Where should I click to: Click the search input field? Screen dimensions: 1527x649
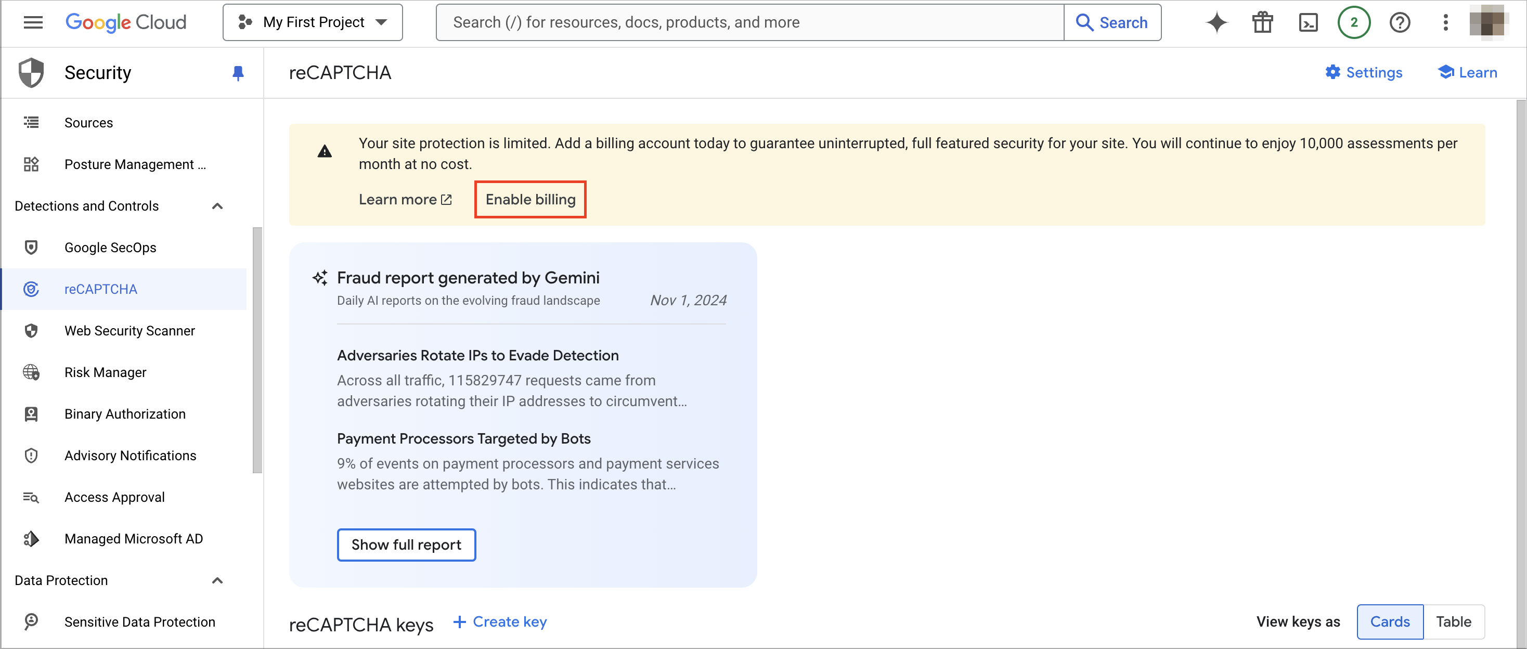(x=750, y=22)
